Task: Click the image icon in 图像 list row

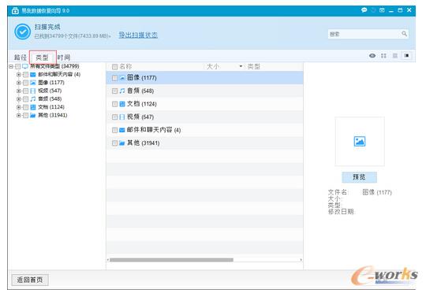Action: (x=122, y=78)
